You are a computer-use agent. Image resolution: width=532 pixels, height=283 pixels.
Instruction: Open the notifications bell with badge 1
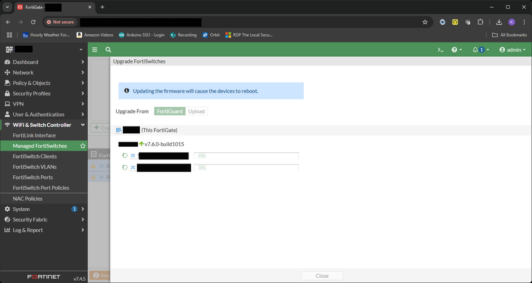point(481,50)
